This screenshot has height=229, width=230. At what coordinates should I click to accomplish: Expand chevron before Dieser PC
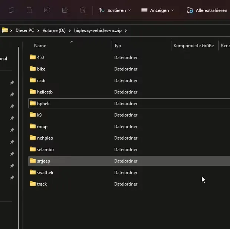[x=11, y=30]
